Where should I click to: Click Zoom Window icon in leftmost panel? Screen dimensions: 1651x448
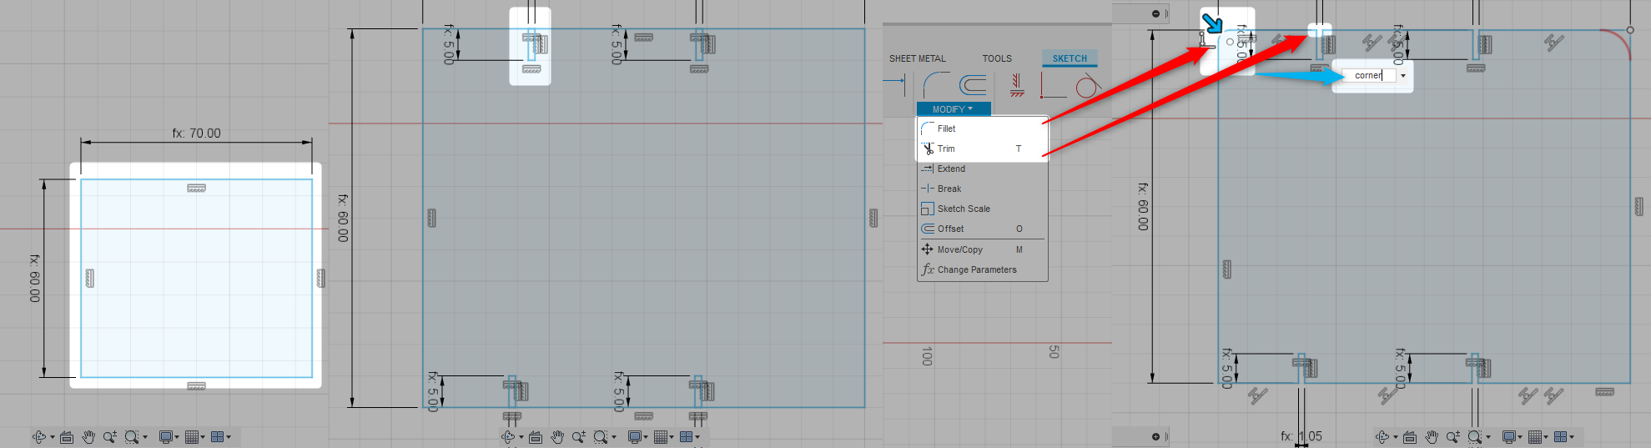coord(132,436)
